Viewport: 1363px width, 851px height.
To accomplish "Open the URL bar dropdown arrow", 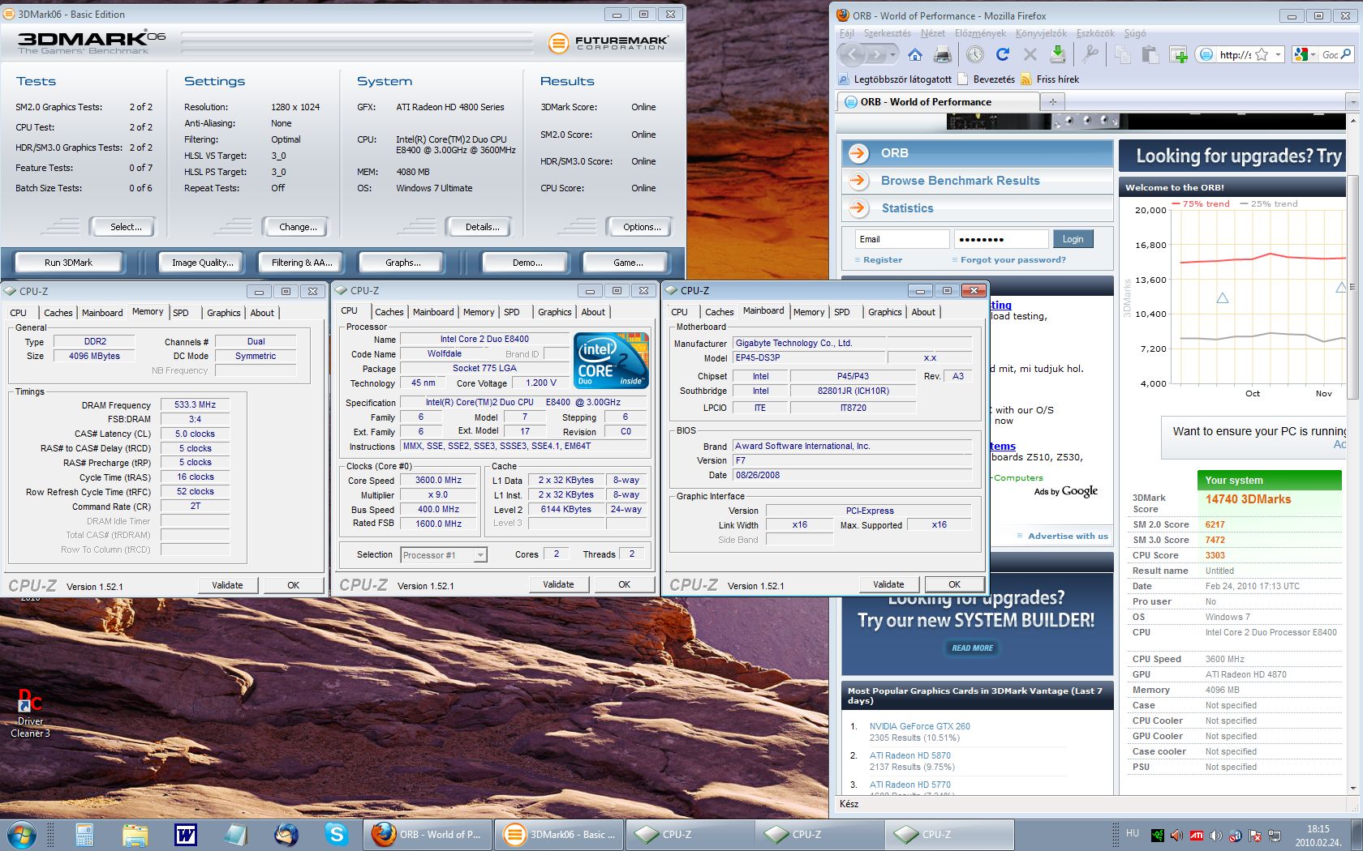I will point(1278,54).
